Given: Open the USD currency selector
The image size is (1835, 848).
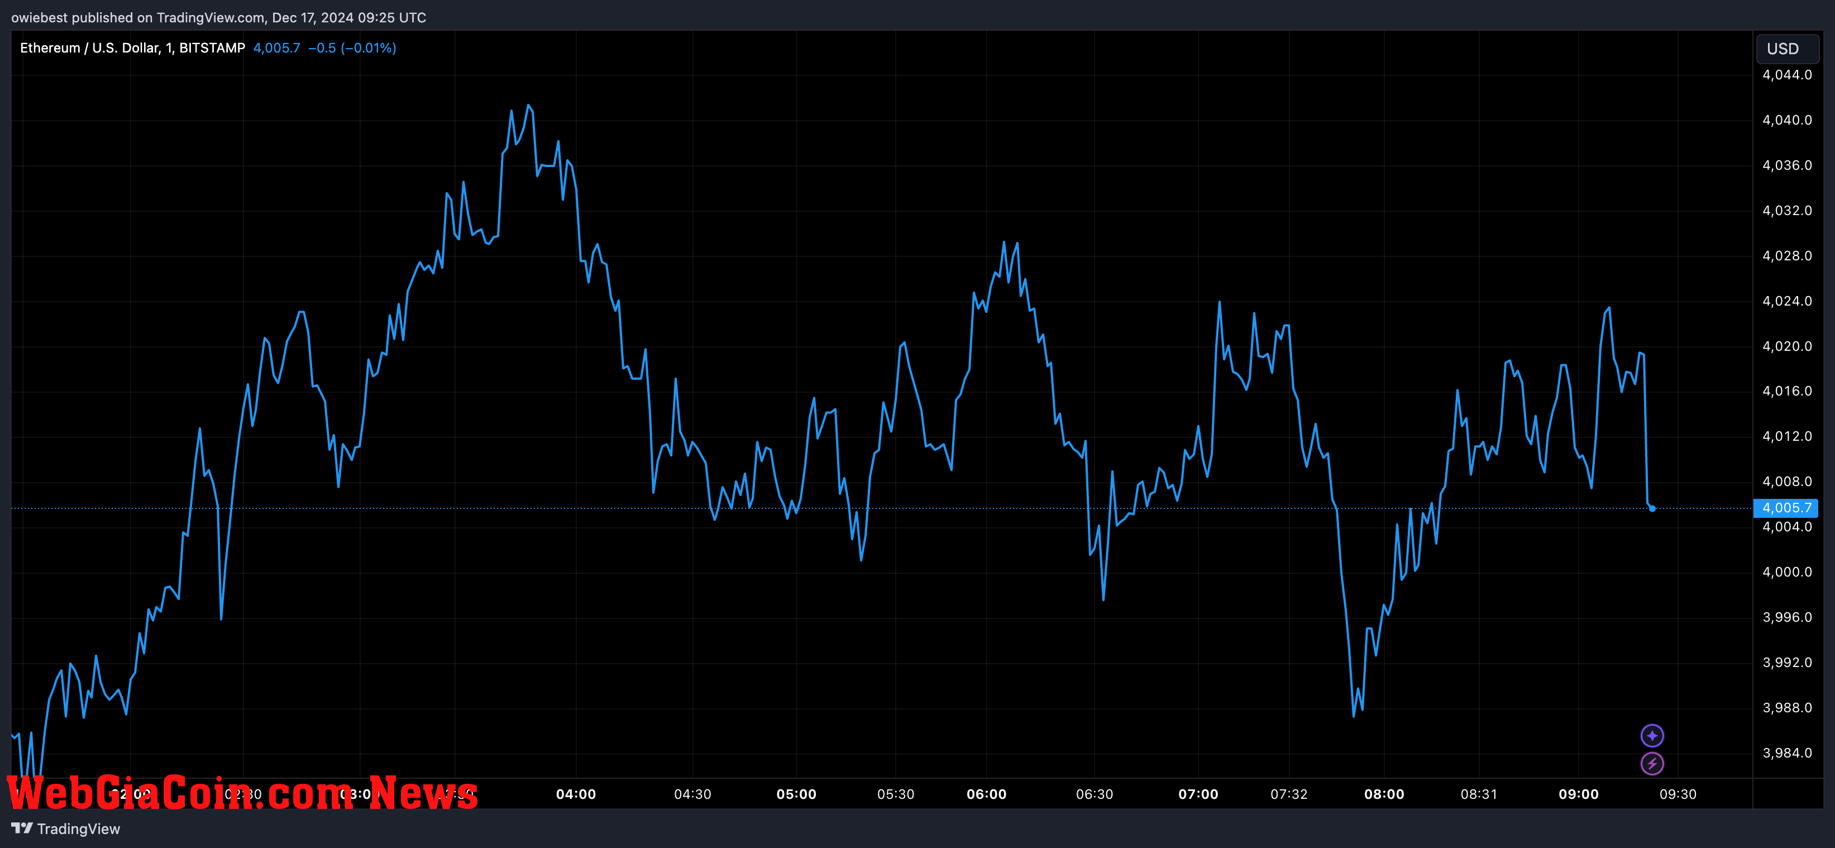Looking at the screenshot, I should pos(1788,49).
